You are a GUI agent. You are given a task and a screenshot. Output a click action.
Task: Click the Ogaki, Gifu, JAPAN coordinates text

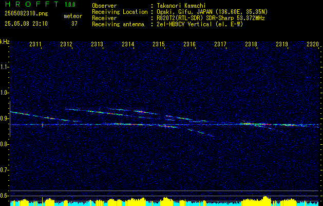click(212, 12)
